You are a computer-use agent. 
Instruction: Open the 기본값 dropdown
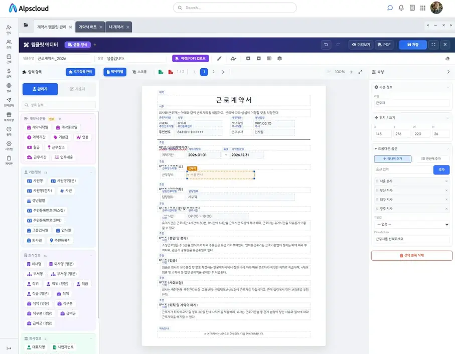[412, 225]
